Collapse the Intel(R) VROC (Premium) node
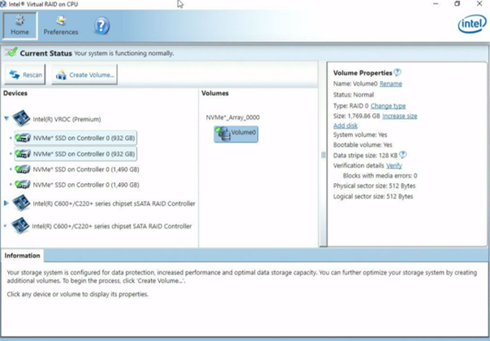490x341 pixels. pos(6,118)
